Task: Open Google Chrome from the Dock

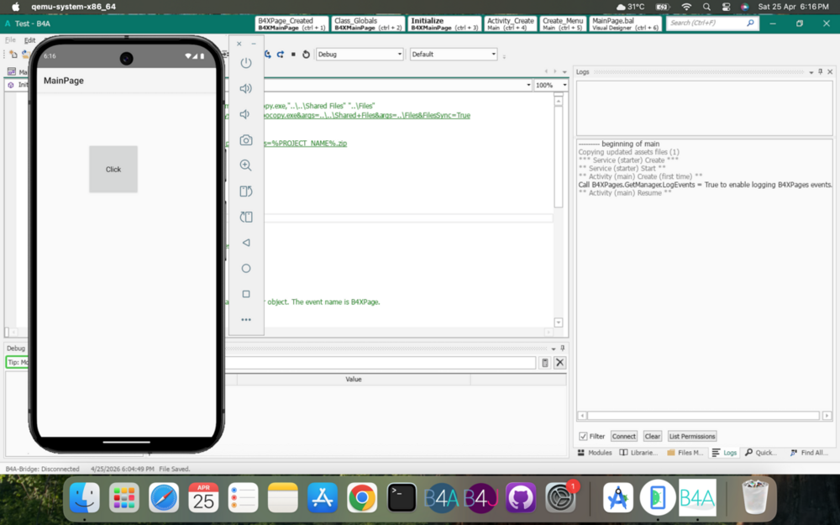Action: tap(361, 497)
